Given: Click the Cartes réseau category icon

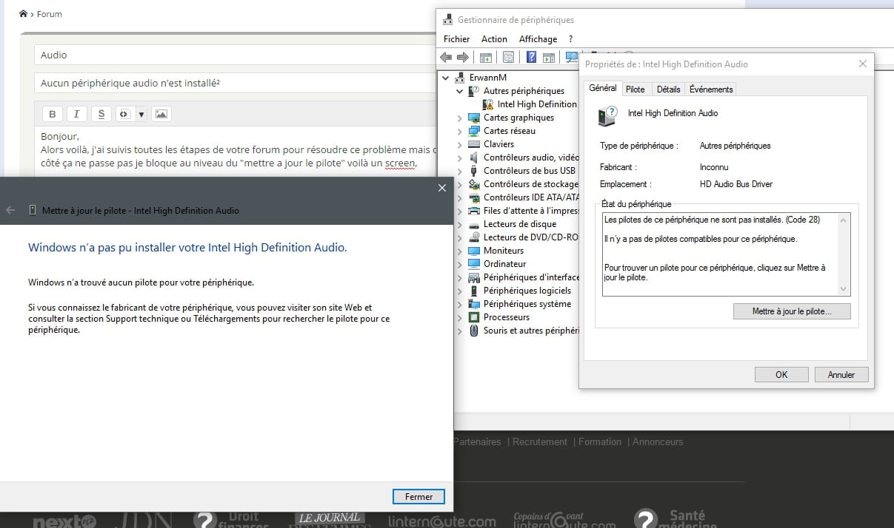Looking at the screenshot, I should coord(474,131).
